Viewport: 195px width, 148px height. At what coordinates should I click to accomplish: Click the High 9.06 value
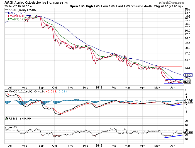(x=93, y=6)
